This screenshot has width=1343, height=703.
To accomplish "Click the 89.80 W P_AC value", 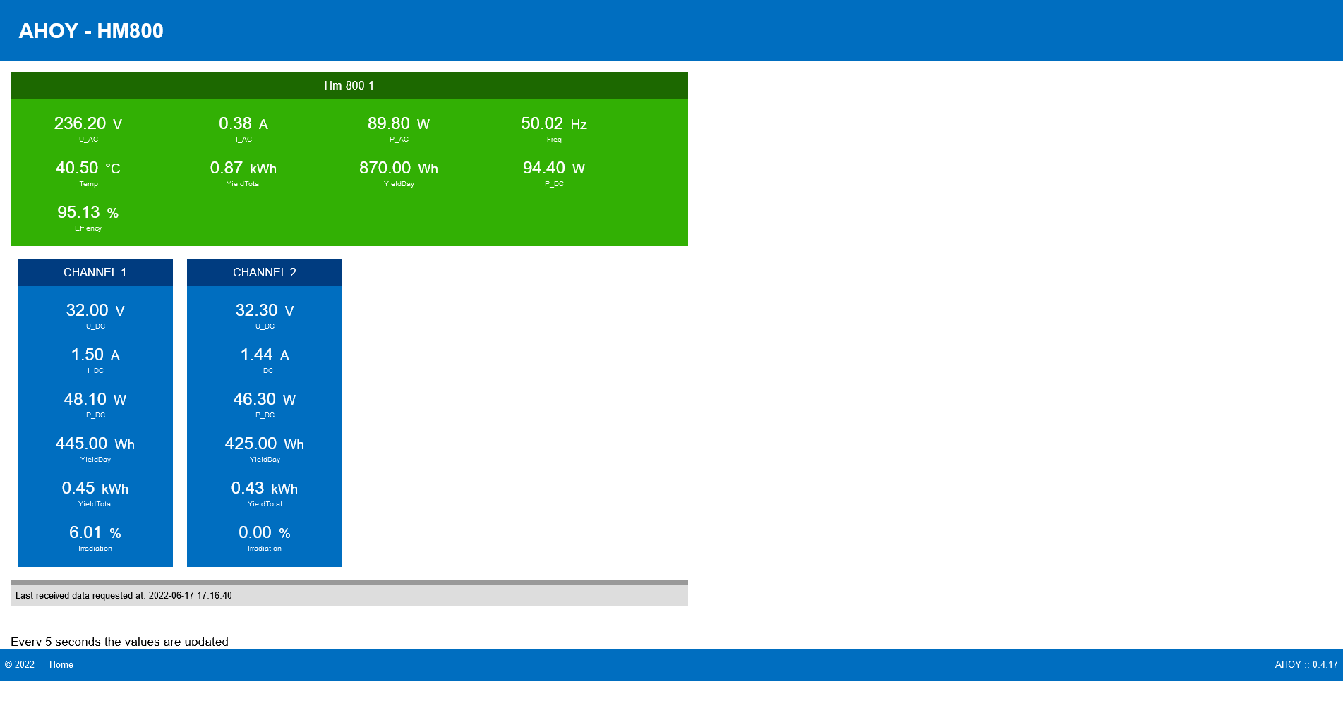I will pos(399,124).
